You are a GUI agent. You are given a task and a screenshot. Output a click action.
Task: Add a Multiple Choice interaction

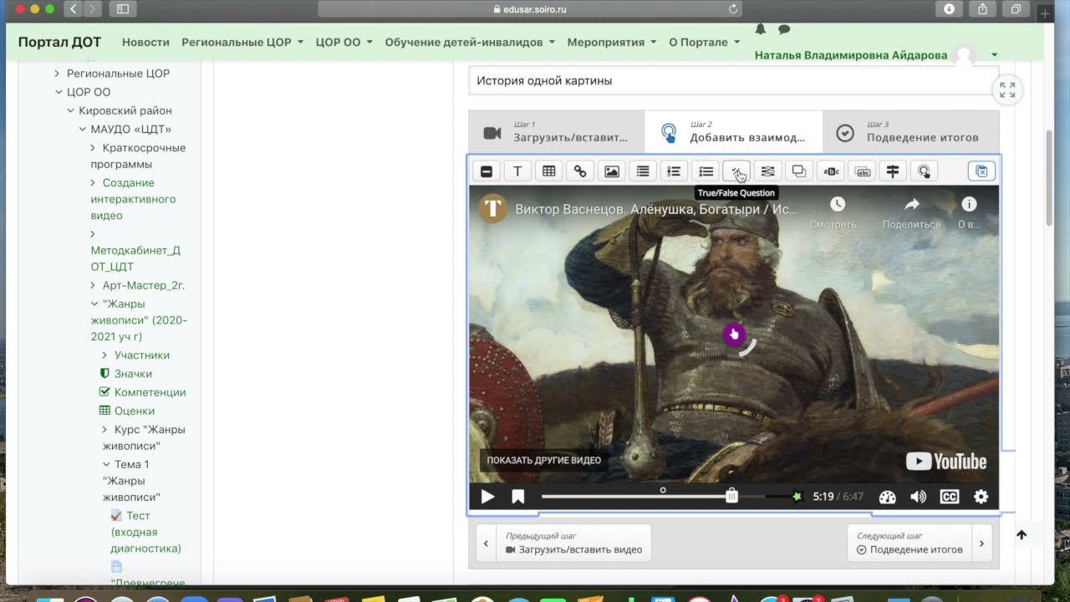(706, 171)
